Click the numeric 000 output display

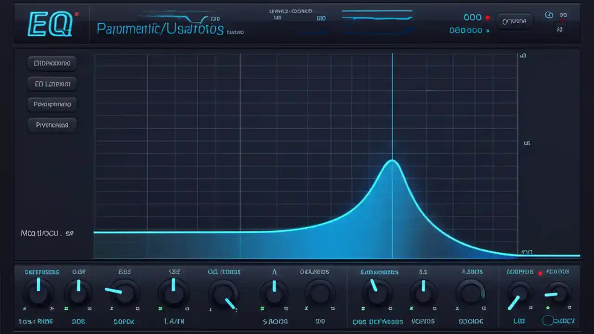click(472, 17)
